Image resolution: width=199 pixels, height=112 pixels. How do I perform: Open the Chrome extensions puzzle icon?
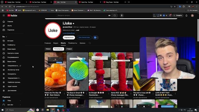[184, 7]
